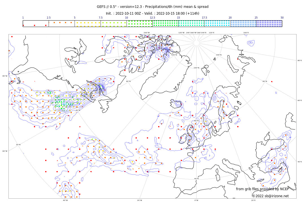
Task: Click the 100°E longitude label above the map
Action: click(x=246, y=33)
